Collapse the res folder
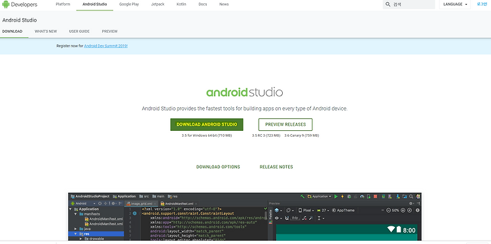Screen dimensions: 491x244 click(x=76, y=234)
